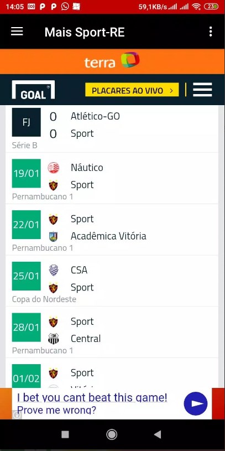Open the app navigation hamburger menu
The image size is (225, 451).
tap(17, 32)
